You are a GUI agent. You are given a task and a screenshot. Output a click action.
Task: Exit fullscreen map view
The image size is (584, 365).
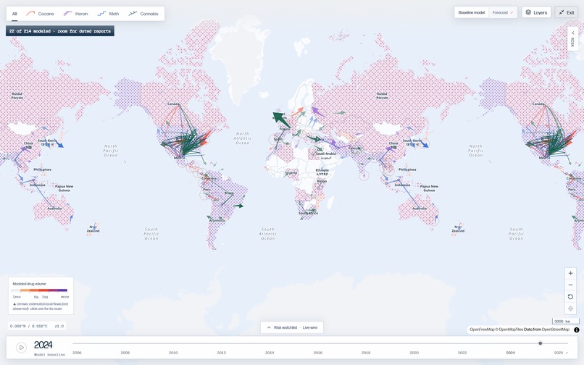click(x=567, y=12)
